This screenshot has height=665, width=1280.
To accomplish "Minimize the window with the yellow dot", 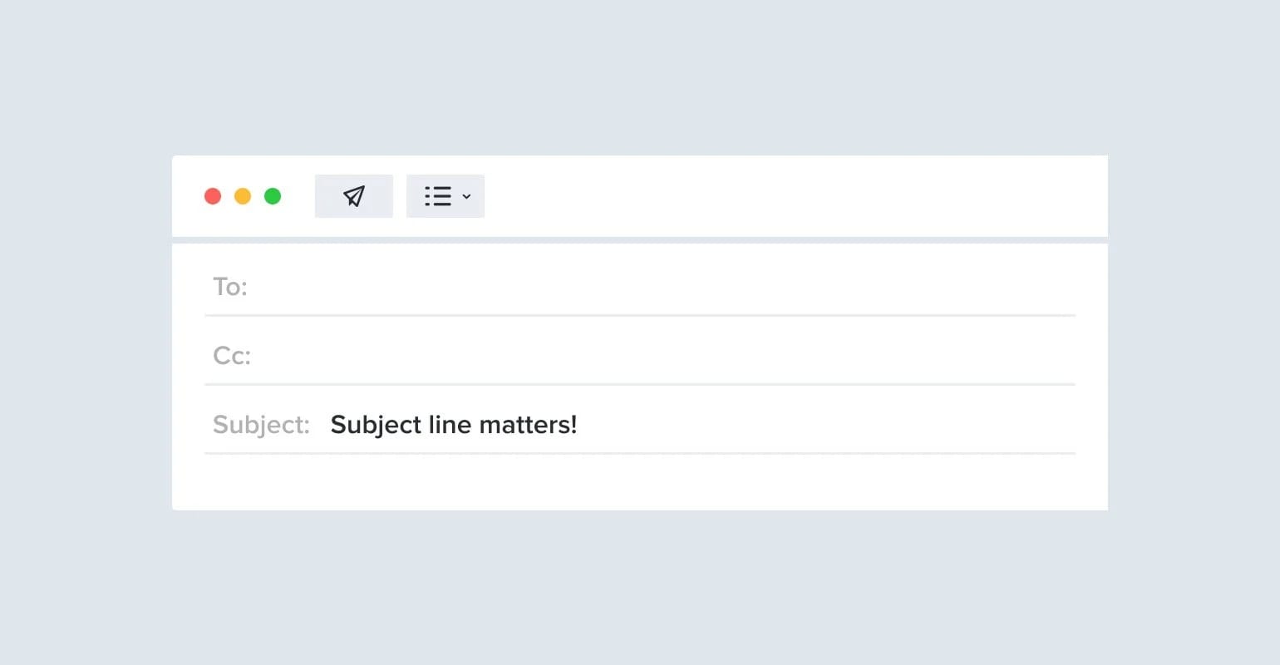I will (243, 196).
